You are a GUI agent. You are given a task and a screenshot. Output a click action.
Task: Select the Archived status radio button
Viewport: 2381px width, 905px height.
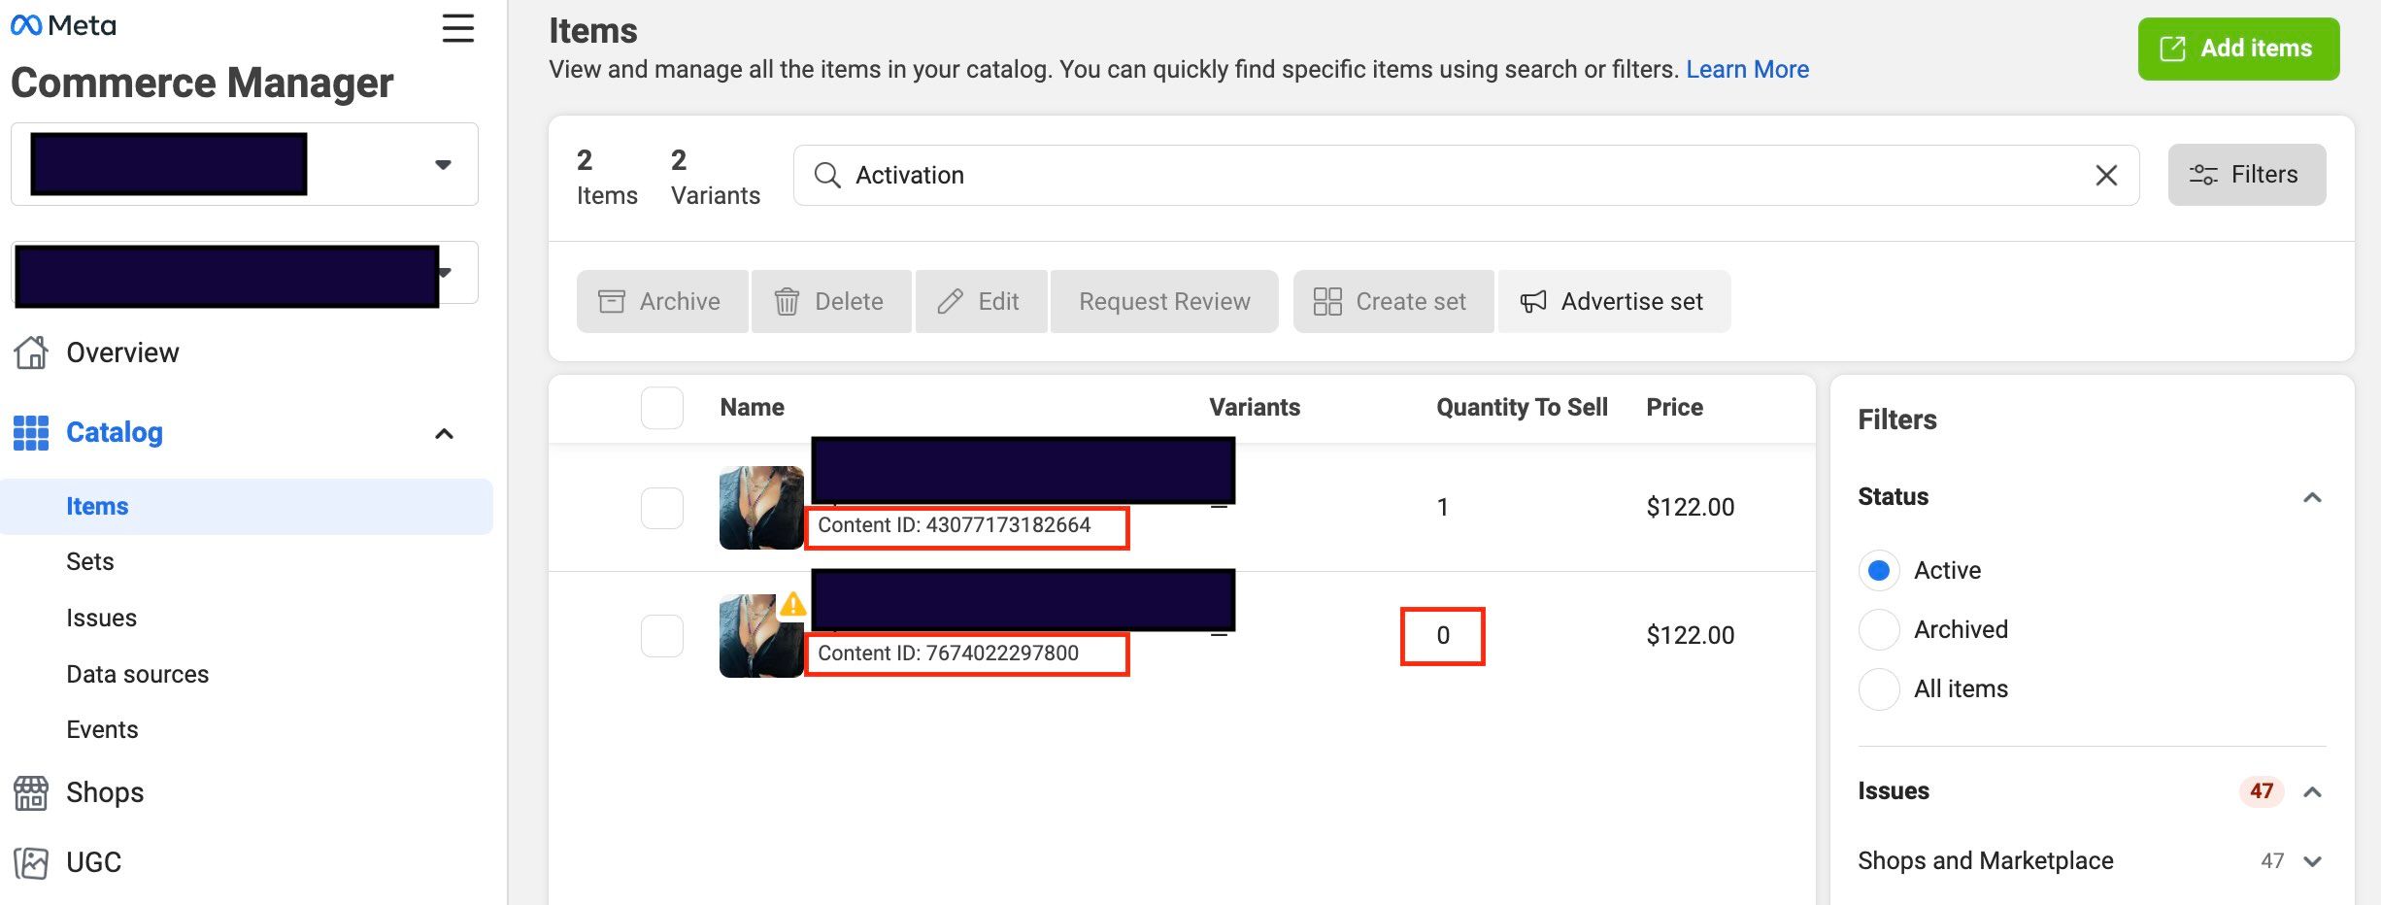point(1879,630)
